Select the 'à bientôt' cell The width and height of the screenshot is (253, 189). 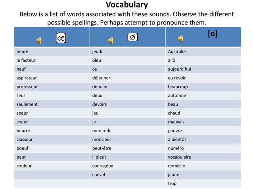click(203, 140)
